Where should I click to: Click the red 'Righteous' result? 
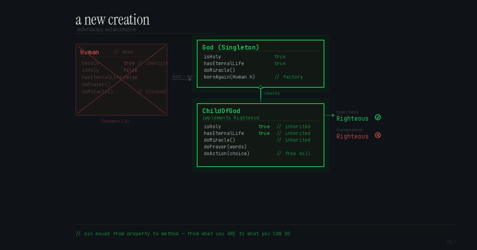352,136
